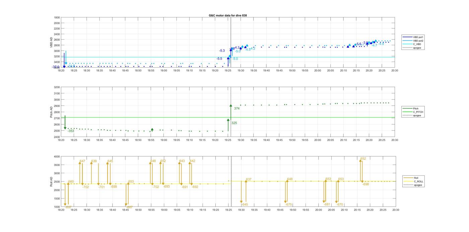Viewport: 469px width, 232px height.
Task: Click the '643' roll label
Action: coord(182,161)
